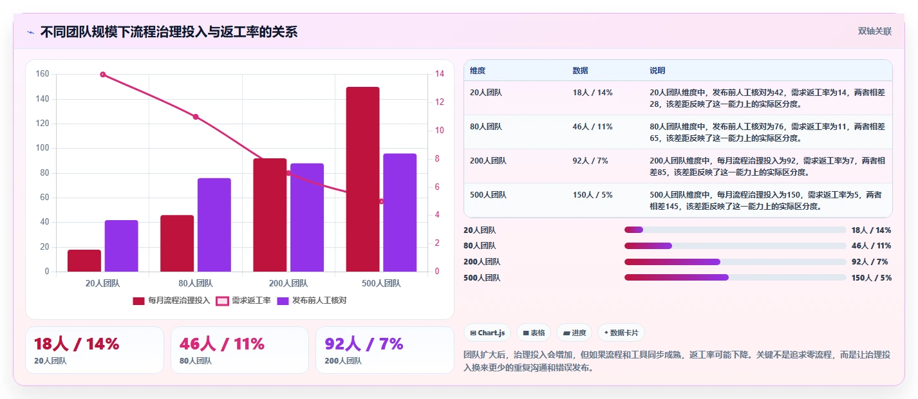Open the 18人 / 14% data card

[95, 350]
